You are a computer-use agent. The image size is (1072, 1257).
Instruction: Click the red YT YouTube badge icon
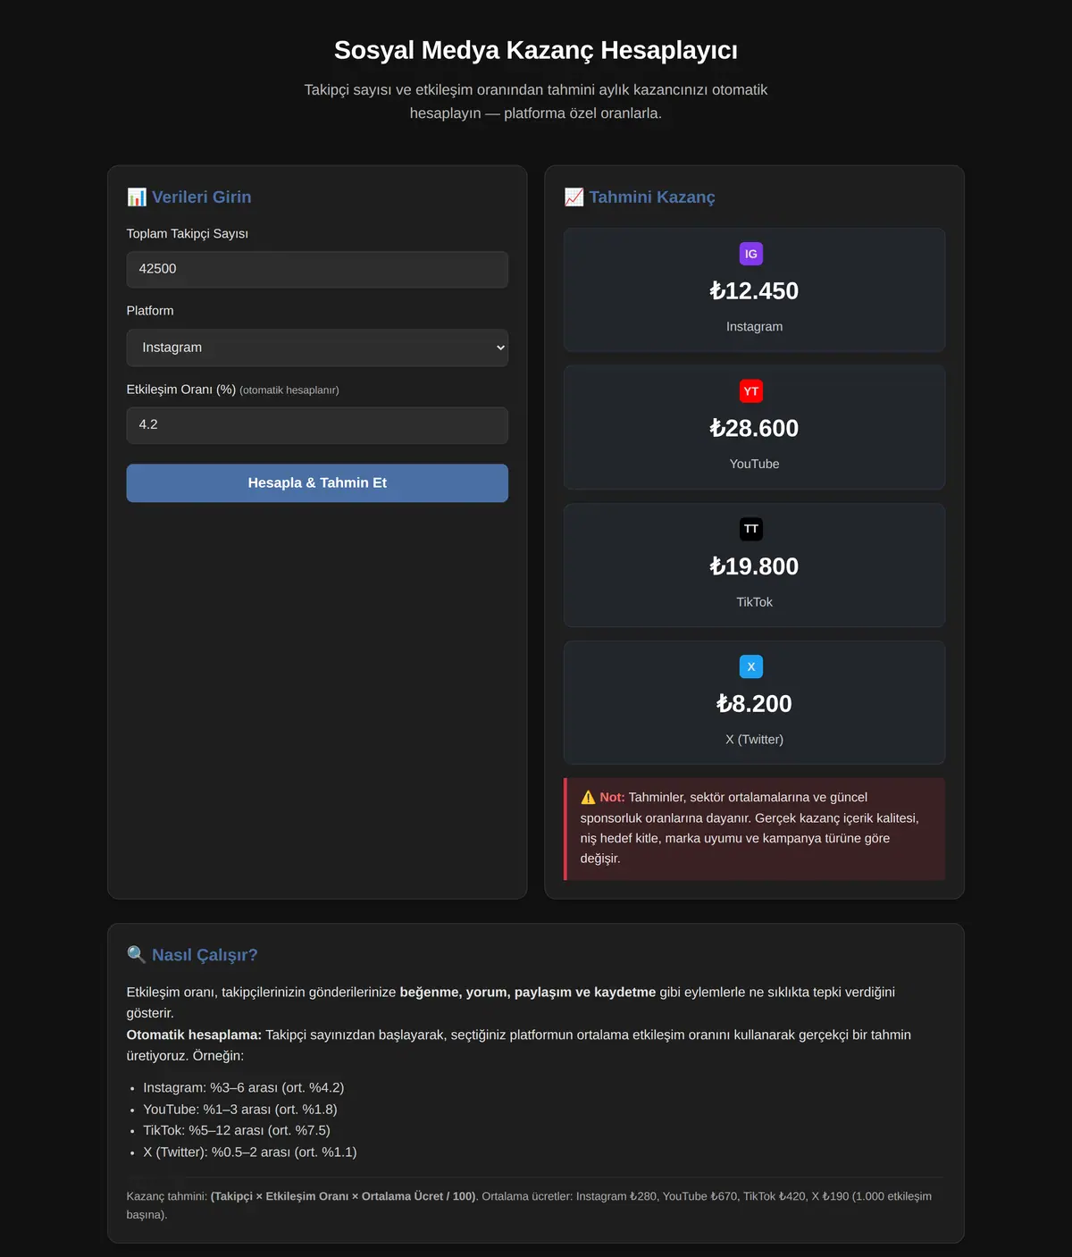(x=750, y=391)
